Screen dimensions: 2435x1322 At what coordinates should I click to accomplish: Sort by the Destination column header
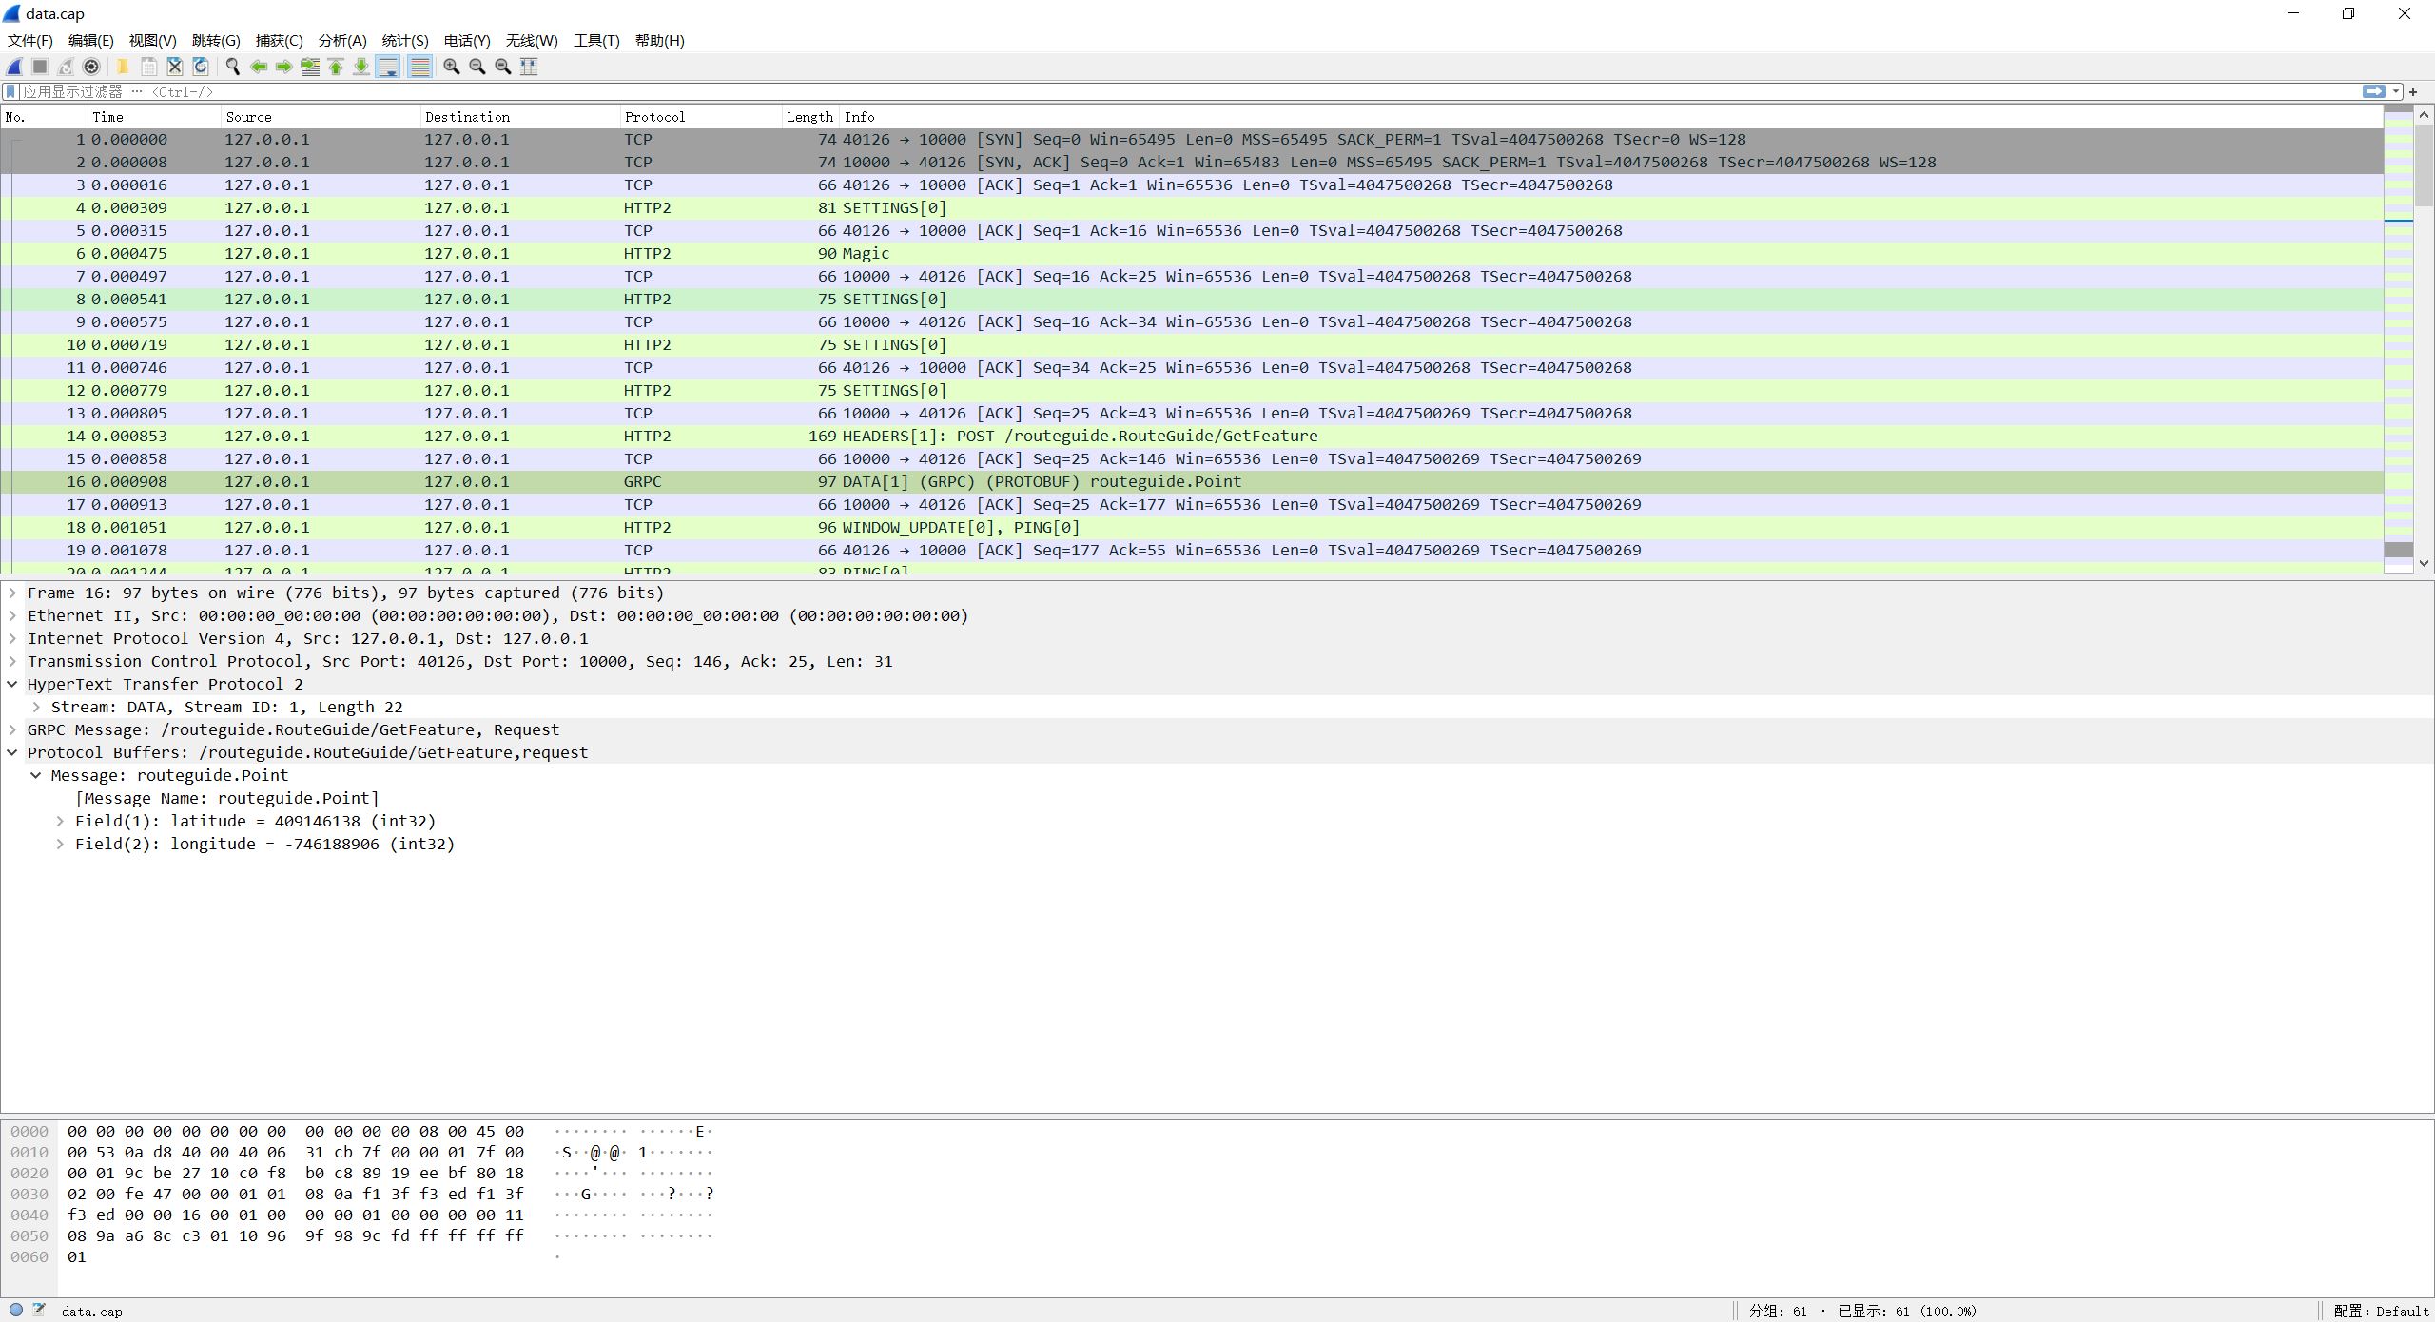tap(520, 117)
